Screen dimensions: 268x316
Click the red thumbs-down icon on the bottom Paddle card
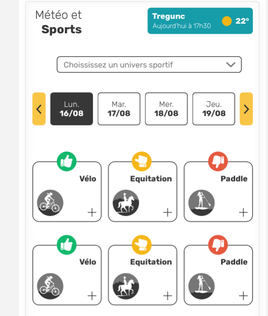coord(218,245)
